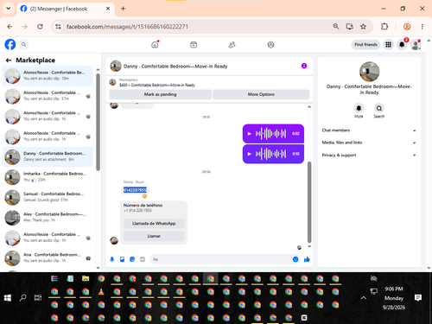Record a voice clip with microphone icon

tap(112, 259)
